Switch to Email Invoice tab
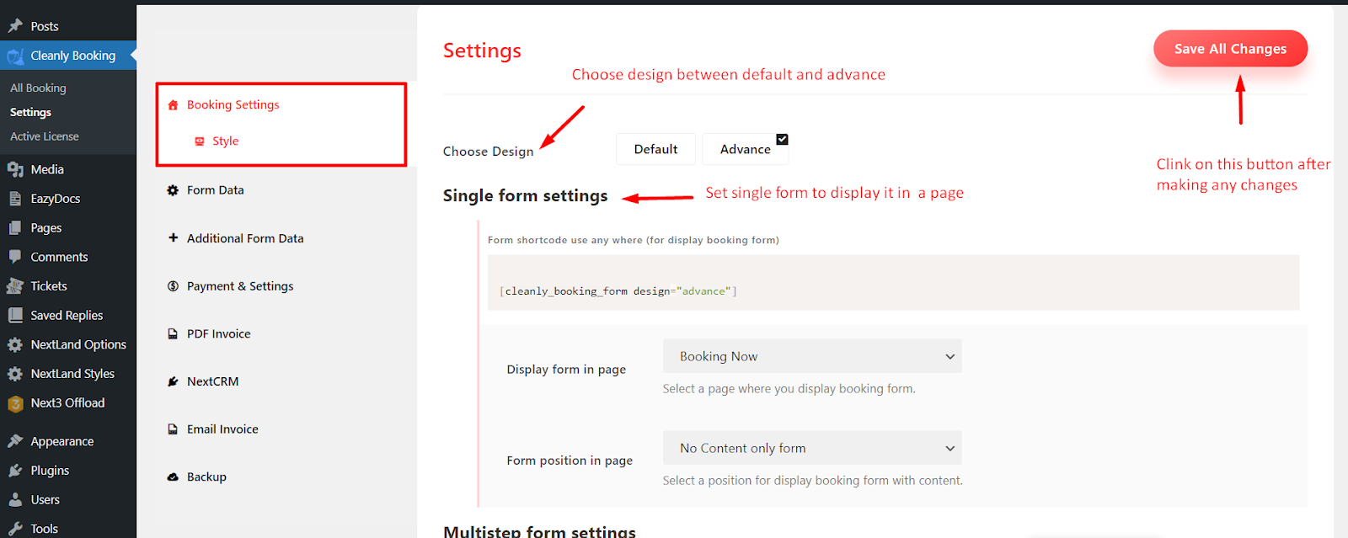 pos(222,429)
